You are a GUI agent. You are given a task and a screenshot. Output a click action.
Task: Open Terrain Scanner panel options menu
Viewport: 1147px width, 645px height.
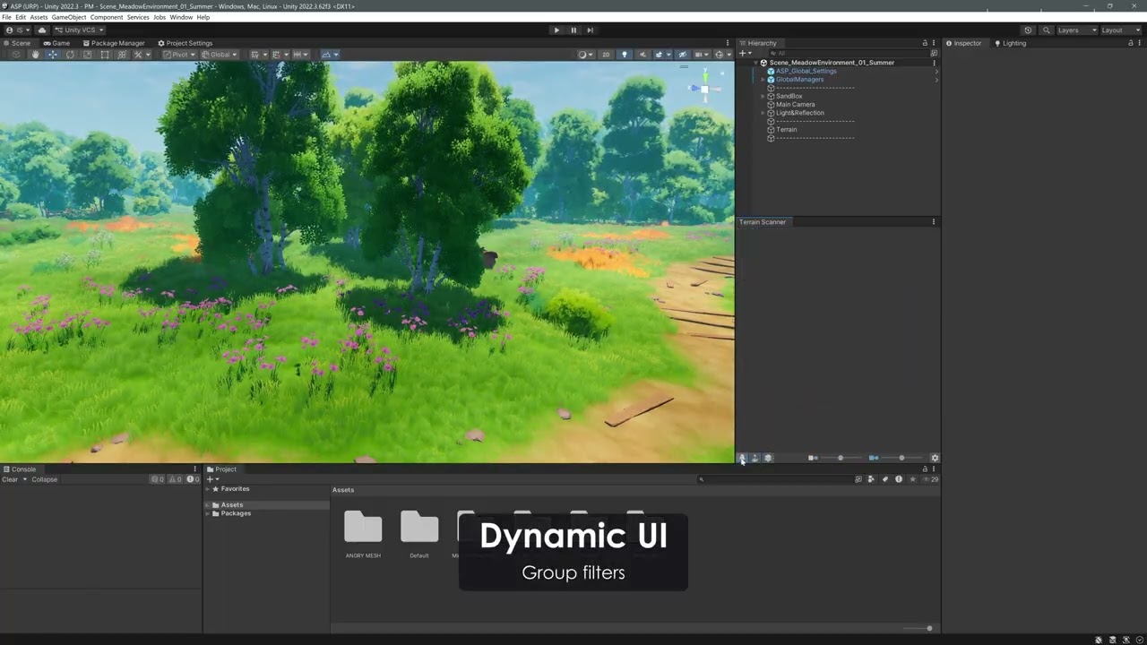point(934,222)
